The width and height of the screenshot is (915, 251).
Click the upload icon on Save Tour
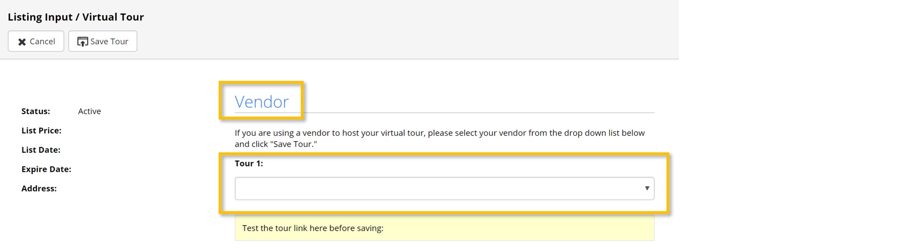click(83, 42)
